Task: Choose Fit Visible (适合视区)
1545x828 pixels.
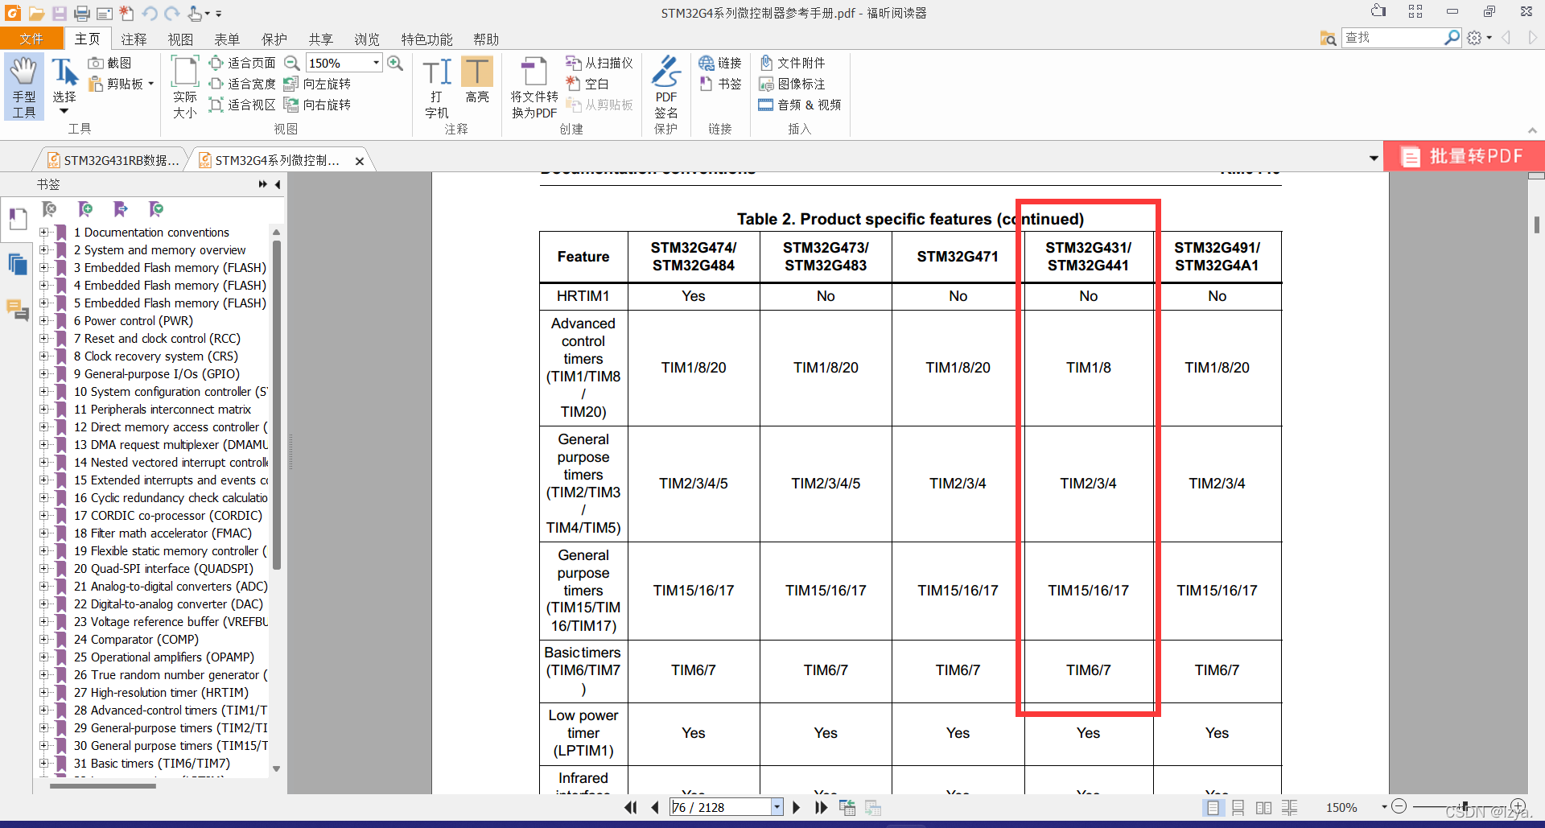Action: [242, 105]
